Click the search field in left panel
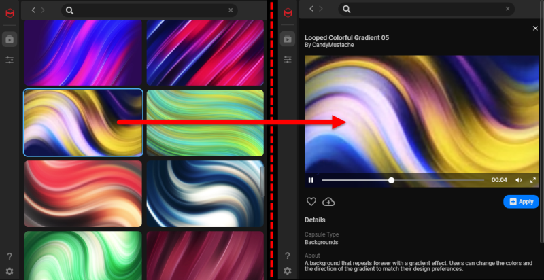 (149, 10)
